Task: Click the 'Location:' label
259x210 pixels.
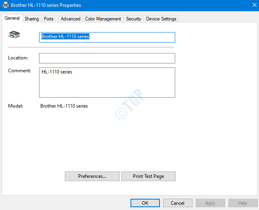Action: (x=18, y=58)
